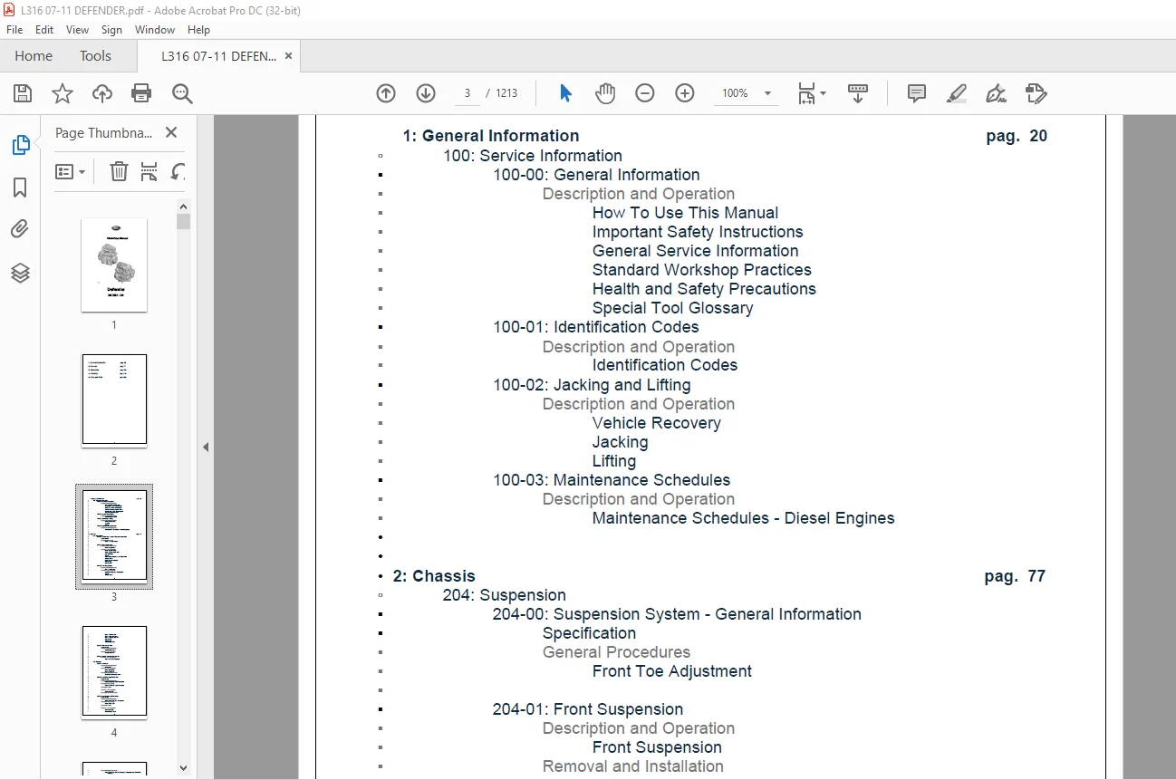Add the file to starred with the star icon
This screenshot has width=1176, height=780.
click(x=62, y=93)
